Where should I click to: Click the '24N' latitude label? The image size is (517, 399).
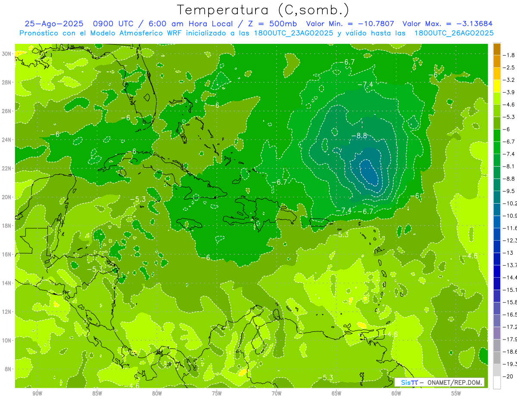[x=6, y=140]
